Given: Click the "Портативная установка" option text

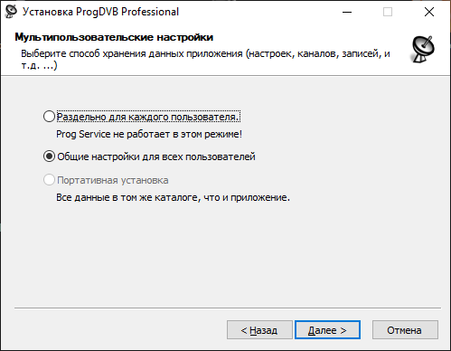Looking at the screenshot, I should tap(113, 180).
